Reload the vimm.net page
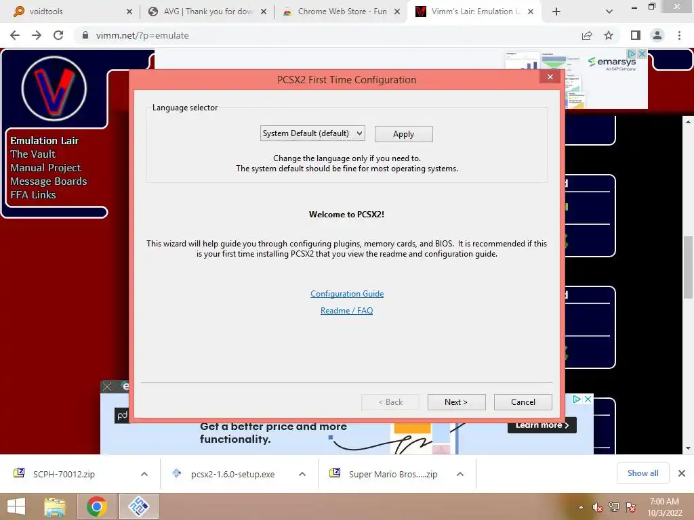 [58, 35]
